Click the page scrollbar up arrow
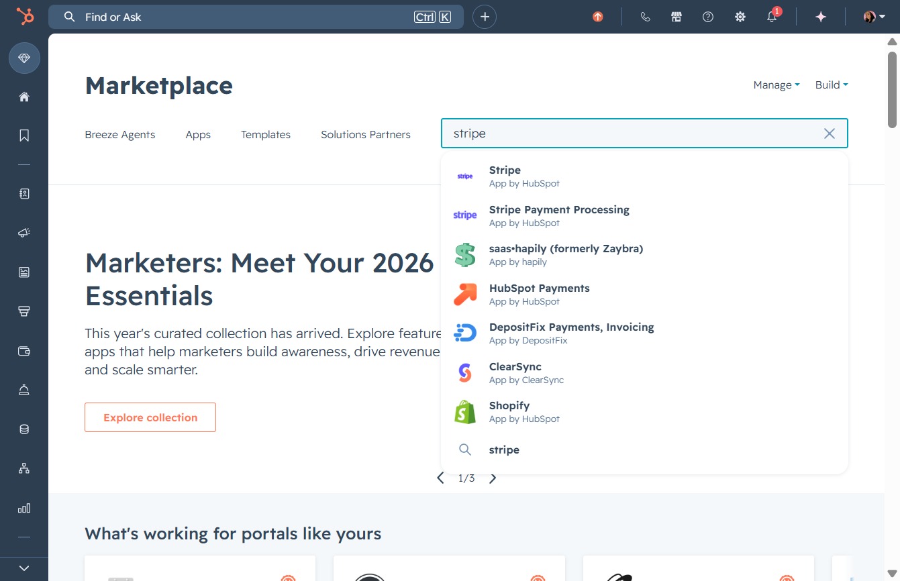This screenshot has height=581, width=900. click(x=892, y=42)
